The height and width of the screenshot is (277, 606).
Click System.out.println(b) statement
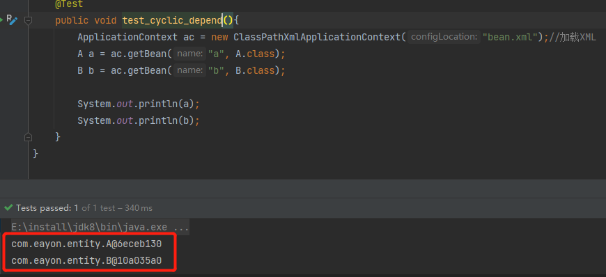click(x=139, y=120)
